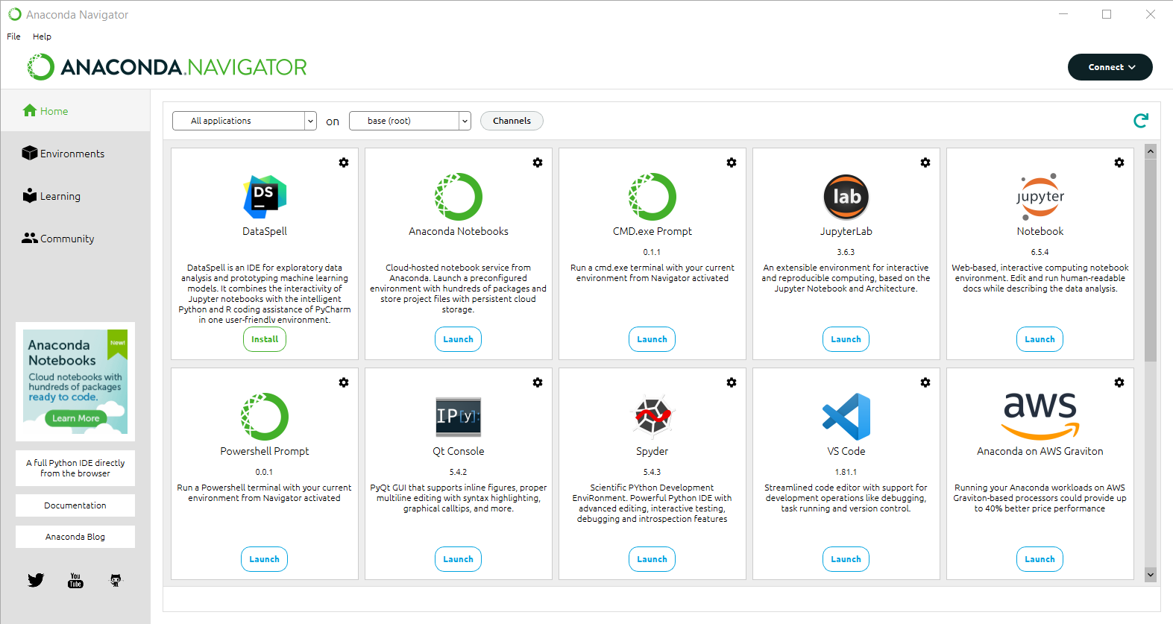Click the VS Code version 1.81.1 text
Image resolution: width=1173 pixels, height=624 pixels.
click(x=846, y=472)
